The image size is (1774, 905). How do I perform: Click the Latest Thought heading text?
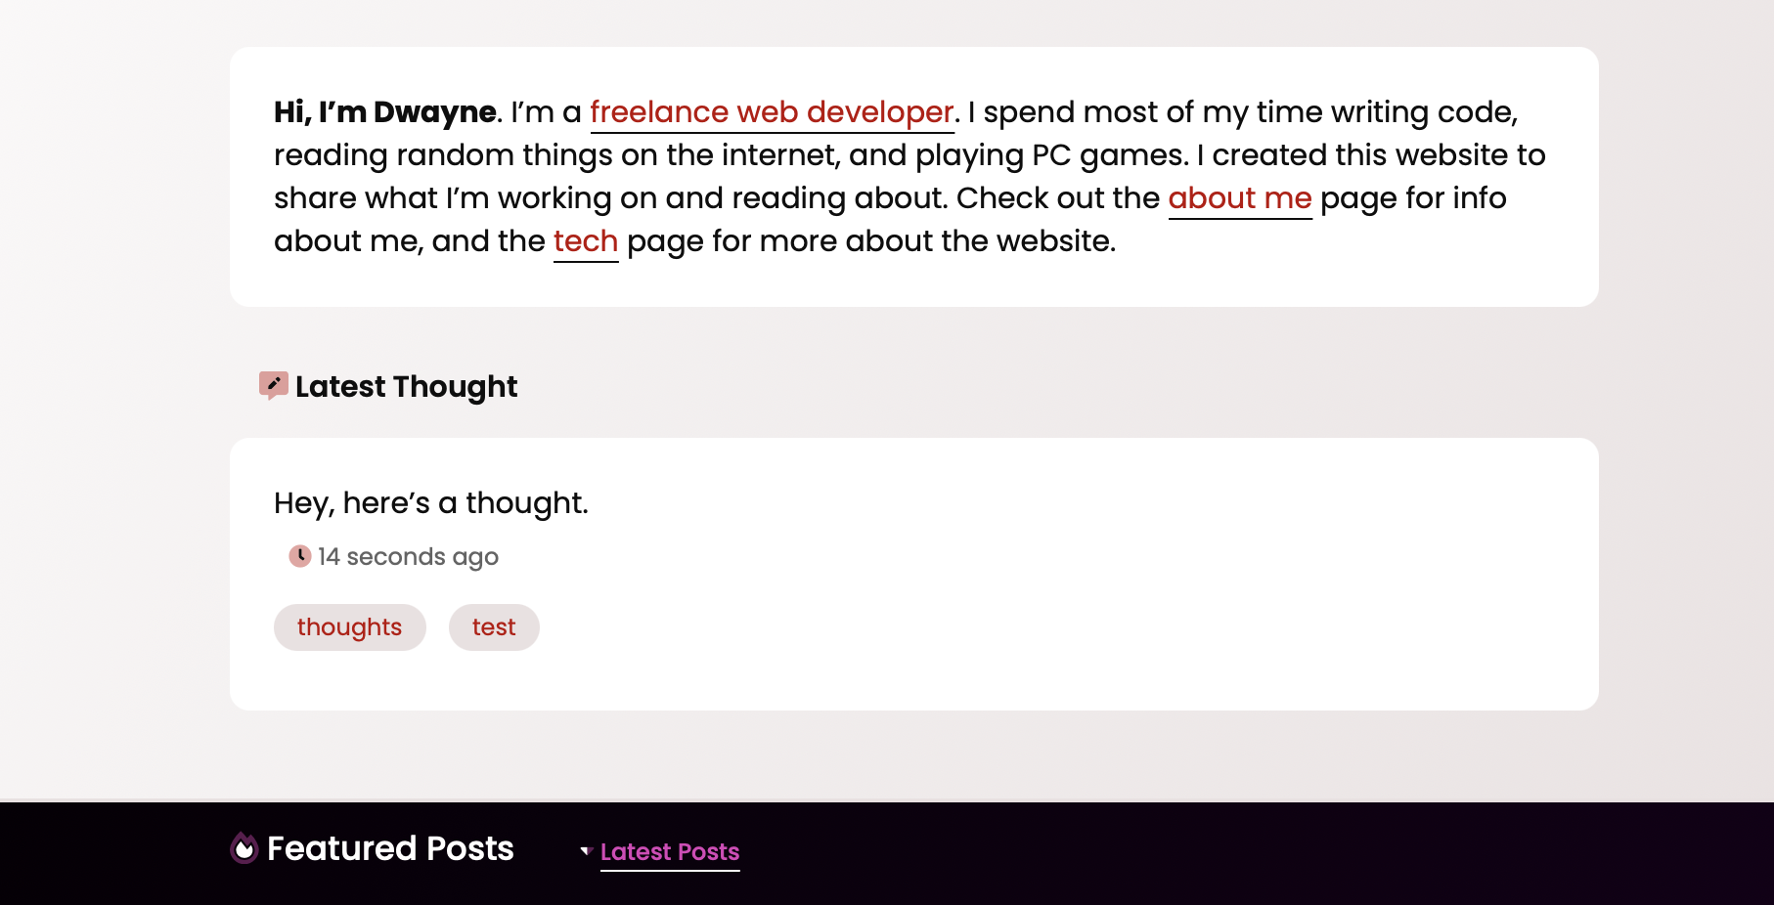(406, 387)
